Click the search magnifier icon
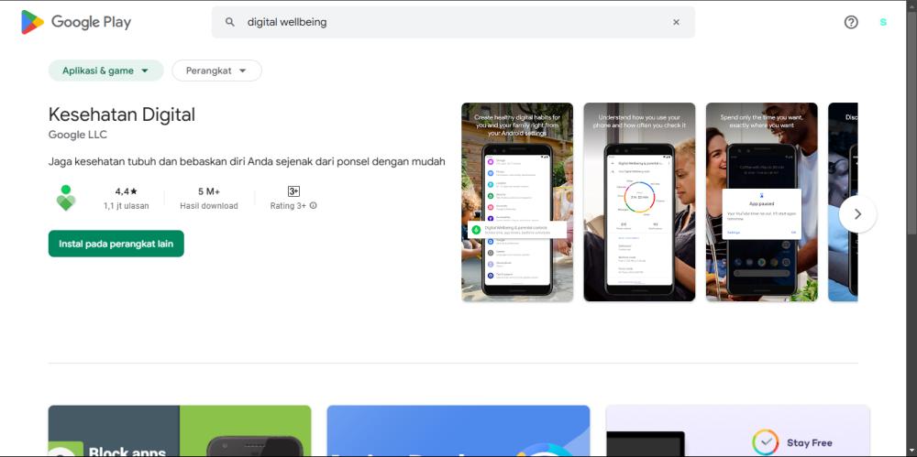This screenshot has height=457, width=917. point(230,22)
